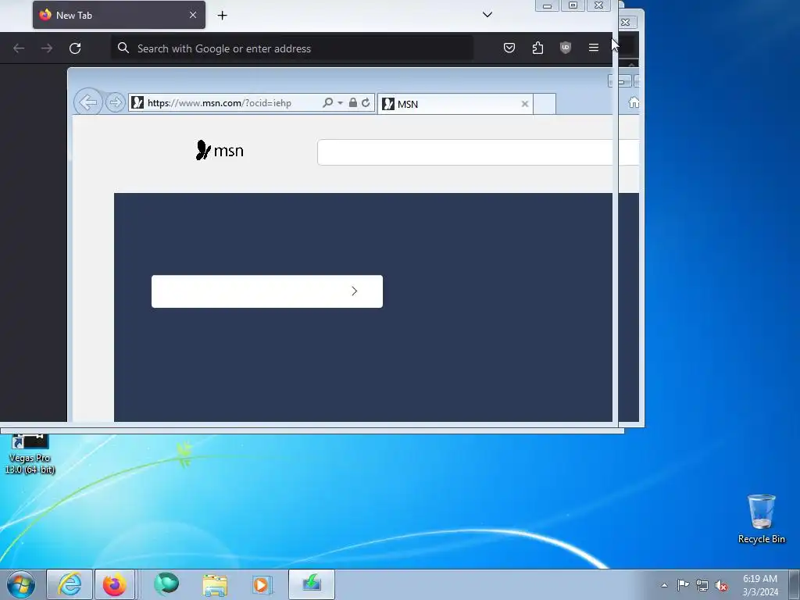Image resolution: width=800 pixels, height=600 pixels.
Task: View the IE security lock icon
Action: click(x=352, y=102)
